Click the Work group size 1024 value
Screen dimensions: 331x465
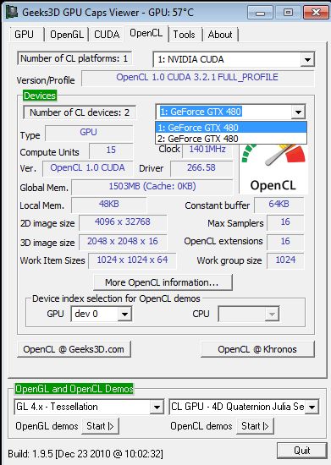click(285, 260)
